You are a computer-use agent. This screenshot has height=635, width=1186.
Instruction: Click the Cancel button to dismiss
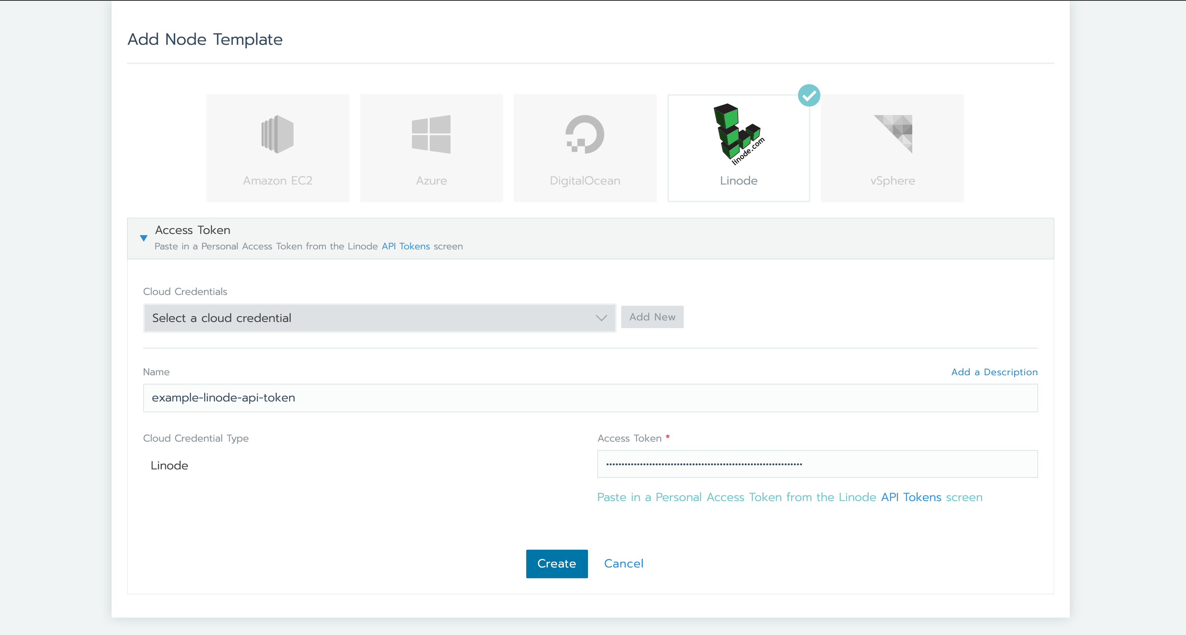(x=624, y=564)
